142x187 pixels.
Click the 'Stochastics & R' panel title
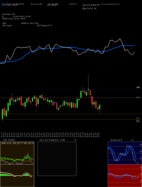pyautogui.click(x=116, y=140)
